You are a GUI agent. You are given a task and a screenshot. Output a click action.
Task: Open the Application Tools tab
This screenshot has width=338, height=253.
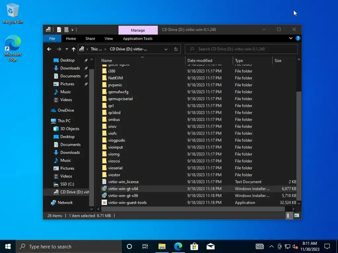click(x=138, y=39)
